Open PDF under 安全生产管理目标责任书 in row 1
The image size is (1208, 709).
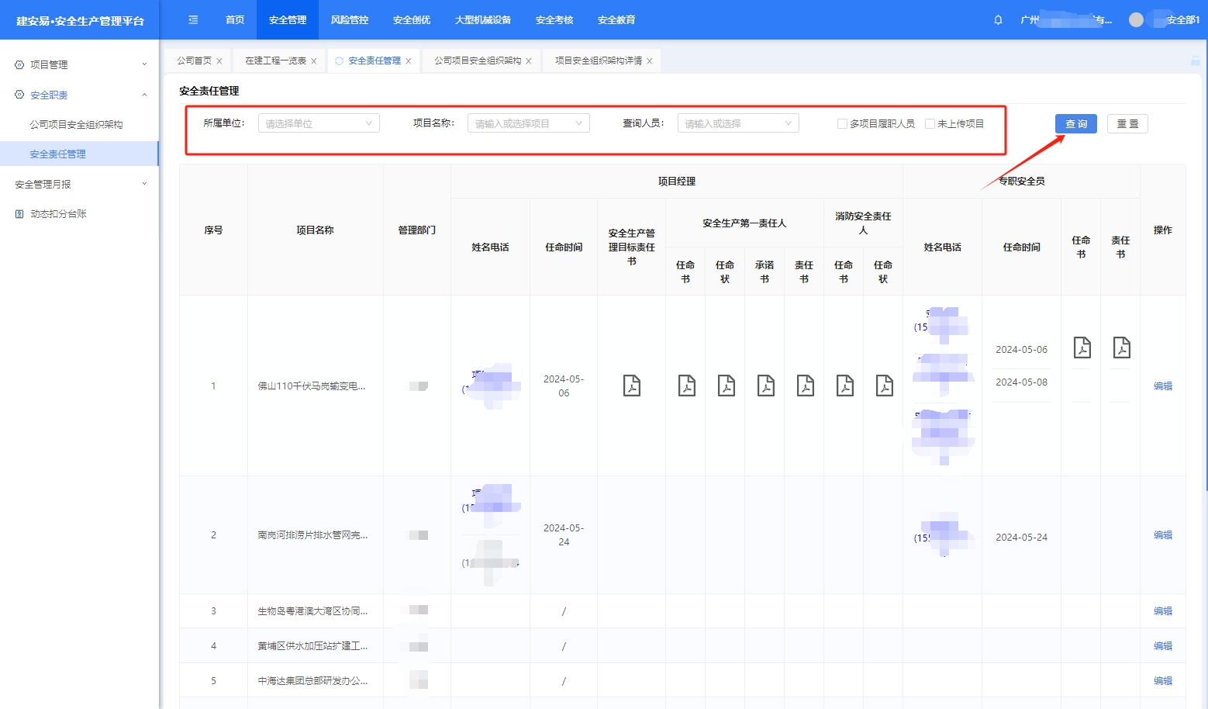click(x=632, y=386)
